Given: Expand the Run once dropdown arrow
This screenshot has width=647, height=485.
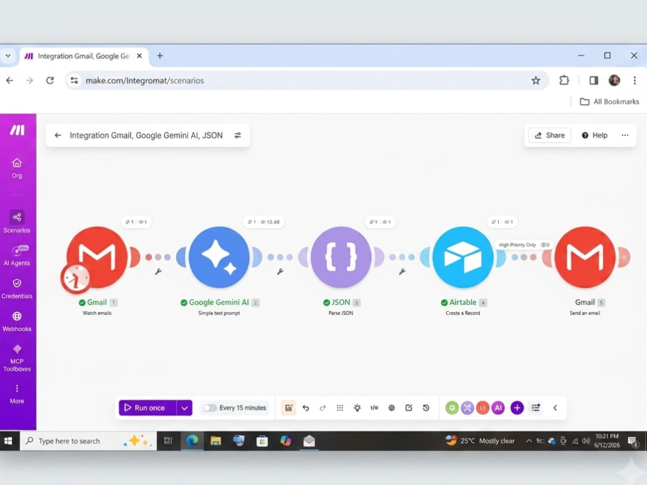Looking at the screenshot, I should [x=184, y=408].
